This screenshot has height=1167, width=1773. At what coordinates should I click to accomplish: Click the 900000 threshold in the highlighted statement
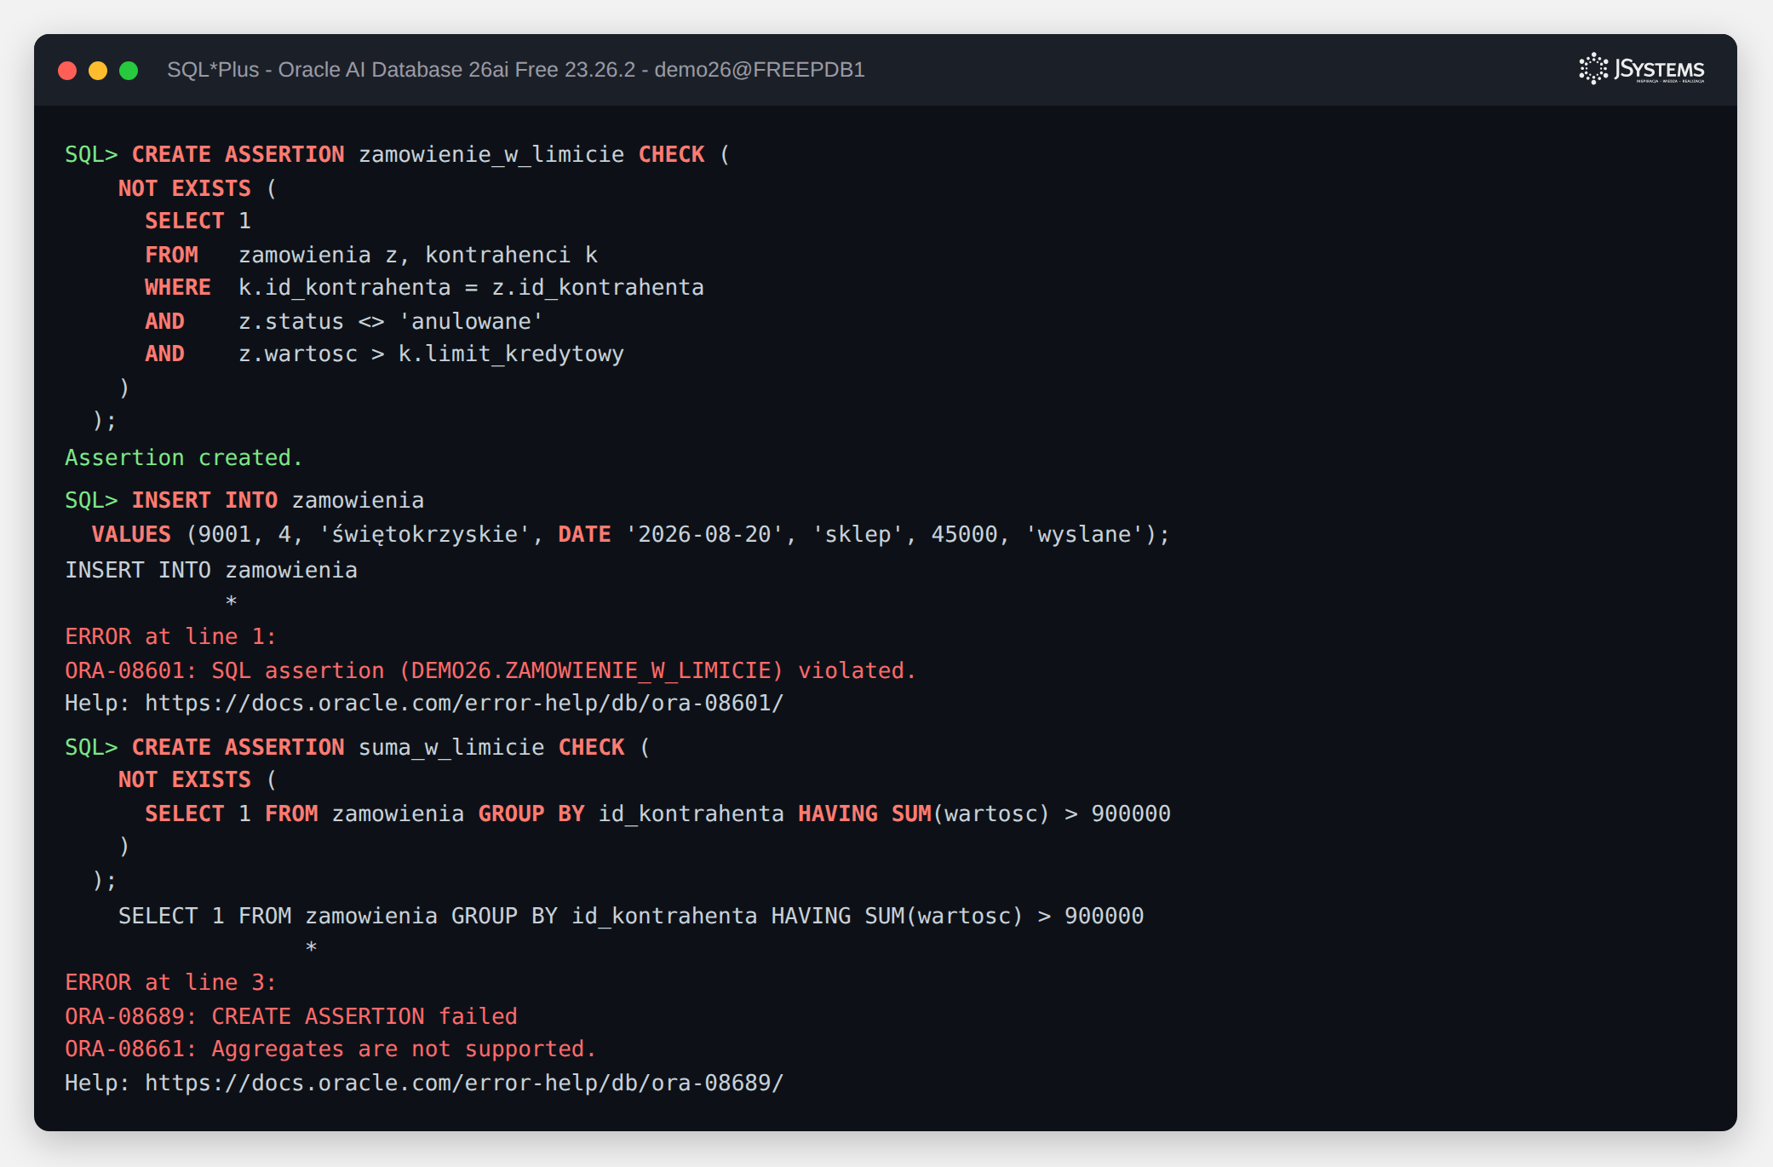click(x=1131, y=814)
